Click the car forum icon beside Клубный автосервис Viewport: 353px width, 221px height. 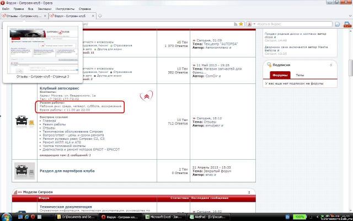pos(25,122)
